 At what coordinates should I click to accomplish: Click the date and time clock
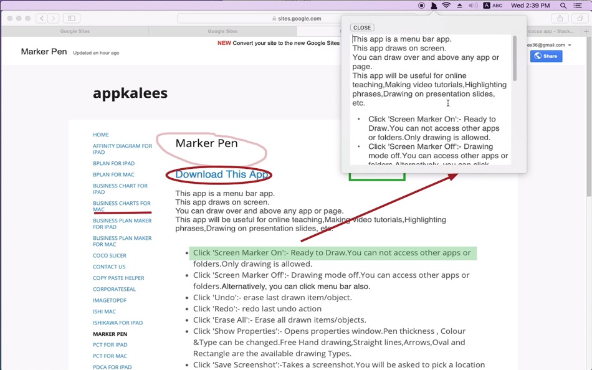(530, 6)
